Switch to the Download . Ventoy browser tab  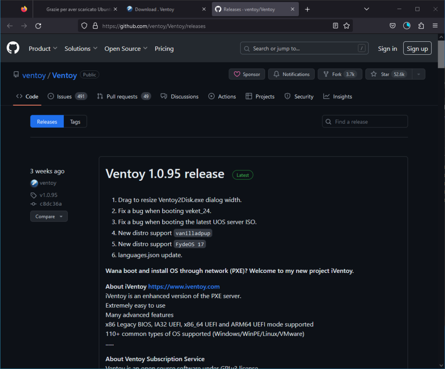point(166,10)
